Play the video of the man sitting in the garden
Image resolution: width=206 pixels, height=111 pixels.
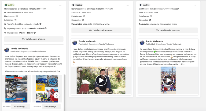pos(101,80)
